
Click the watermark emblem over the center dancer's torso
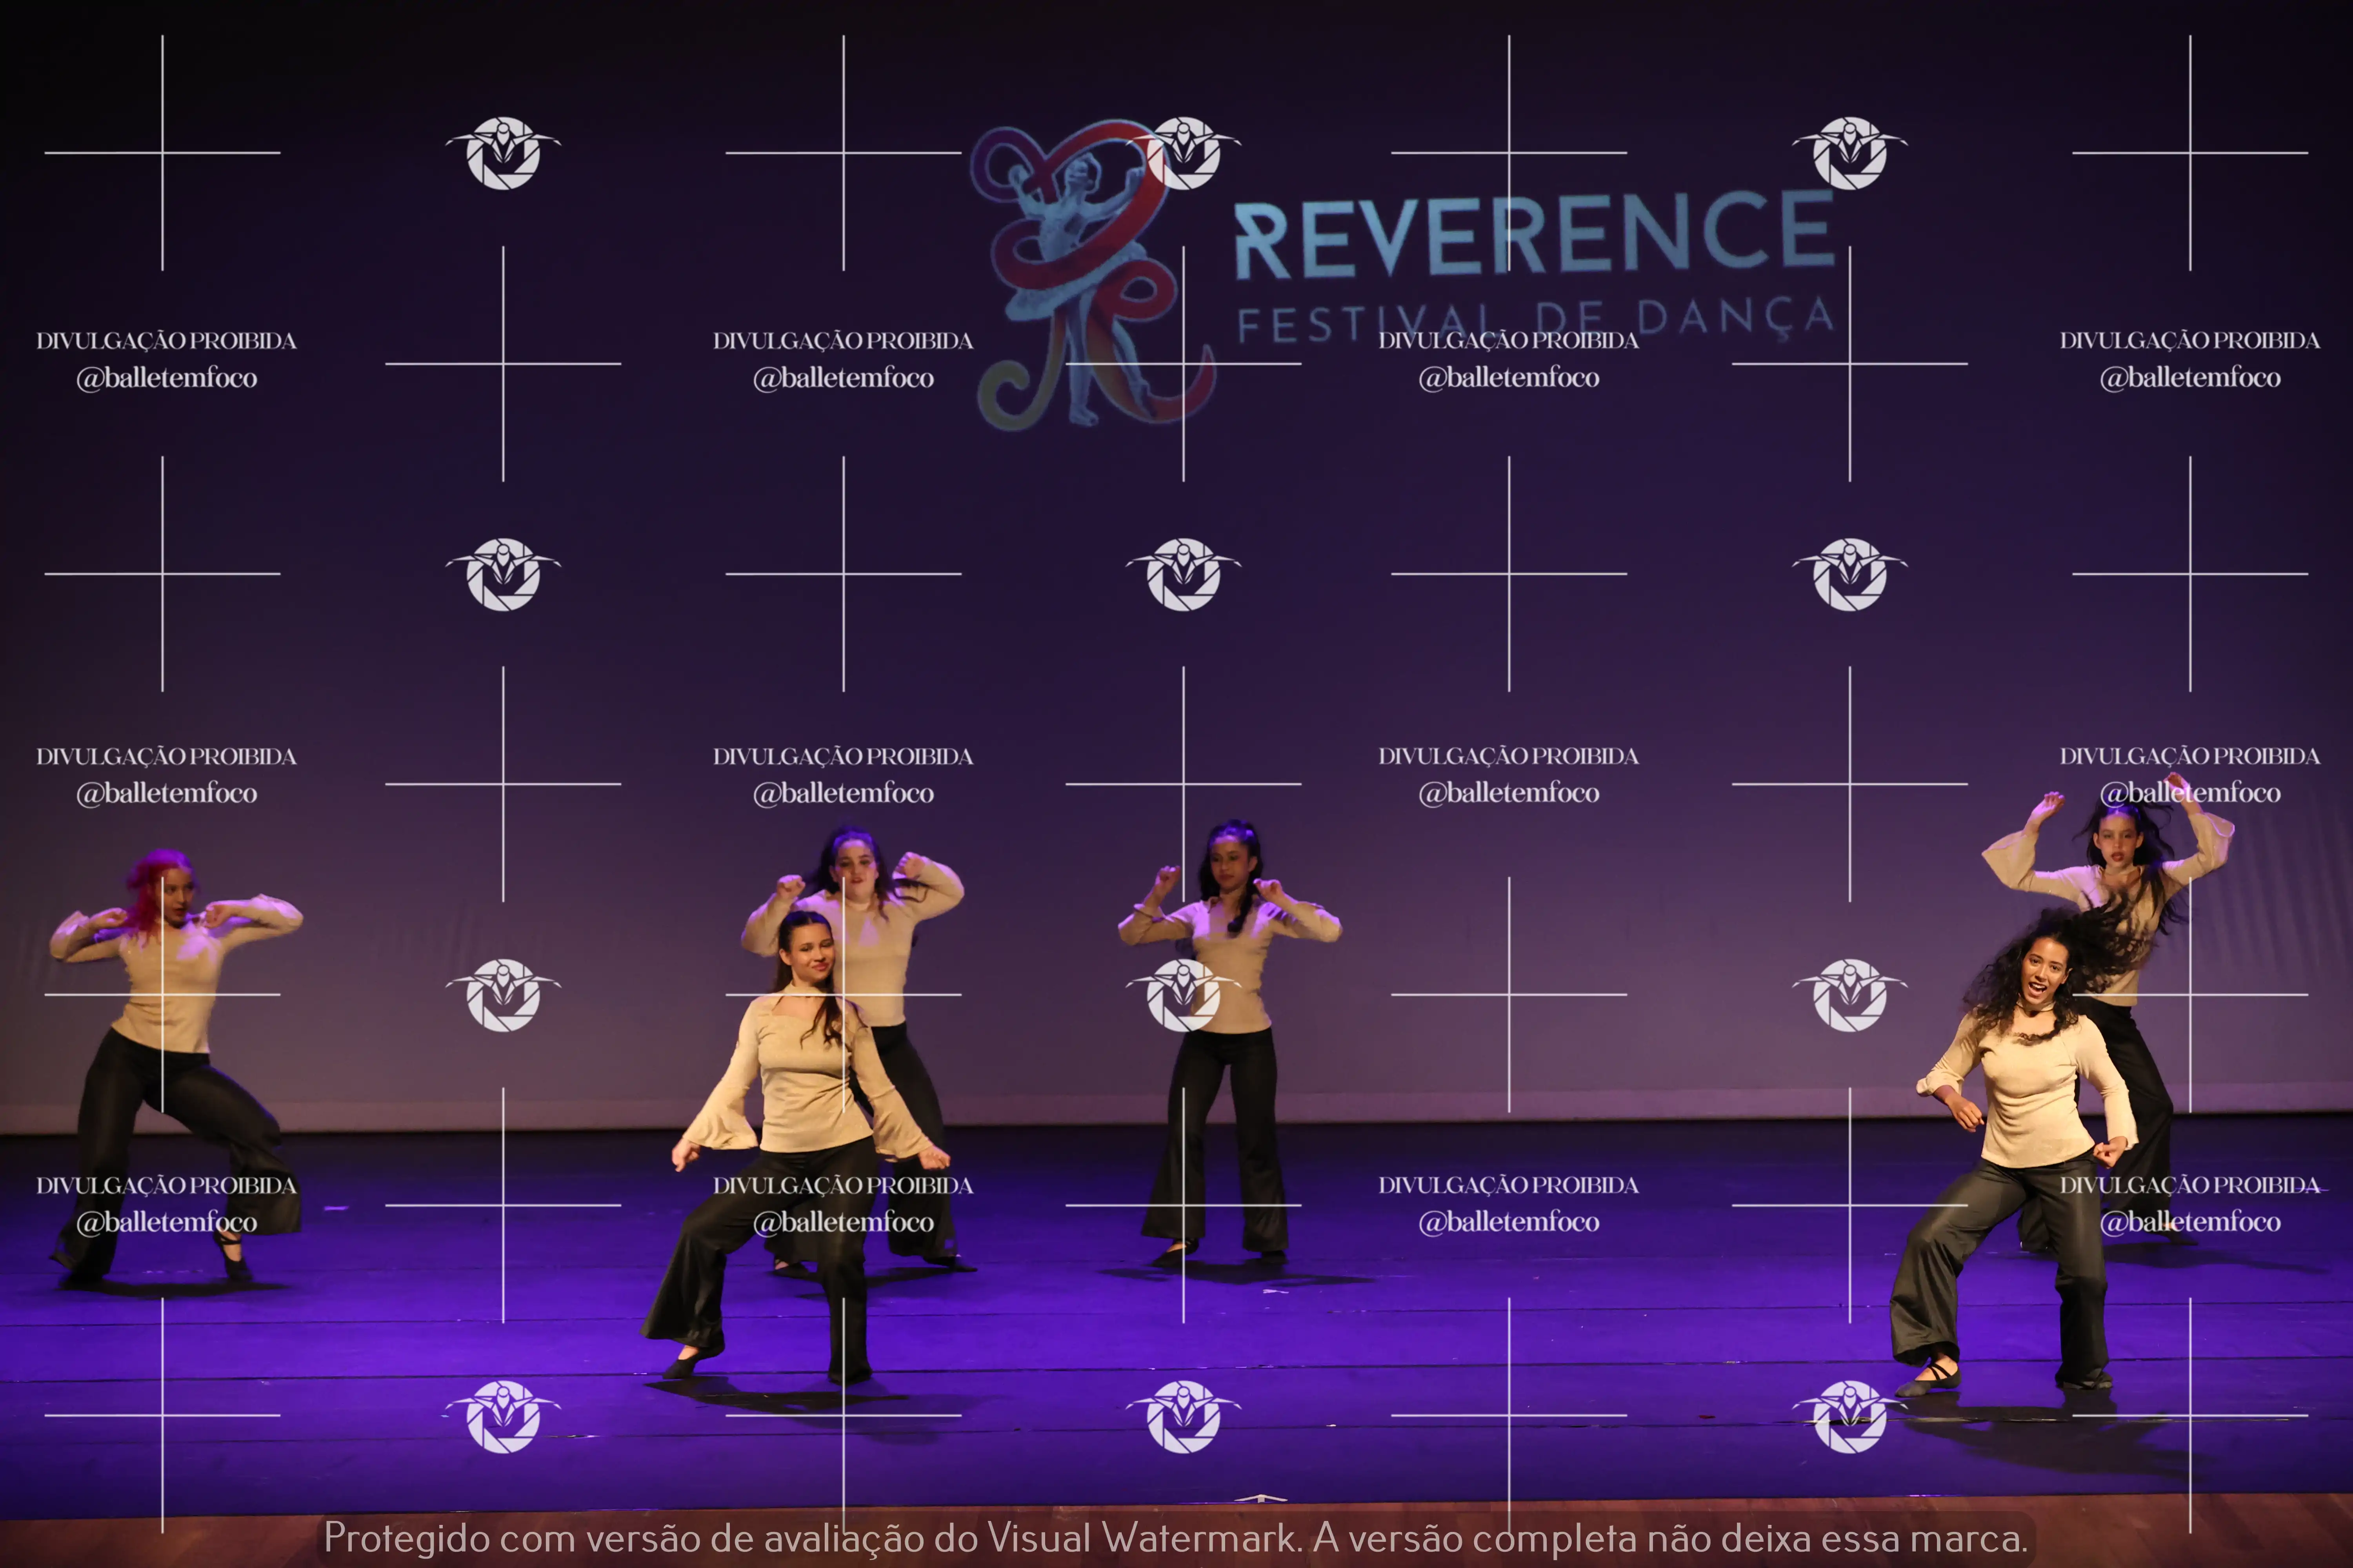tap(1184, 995)
